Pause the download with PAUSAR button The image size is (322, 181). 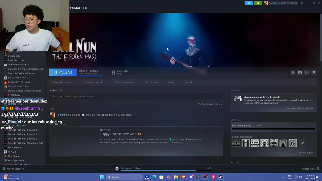pos(63,72)
